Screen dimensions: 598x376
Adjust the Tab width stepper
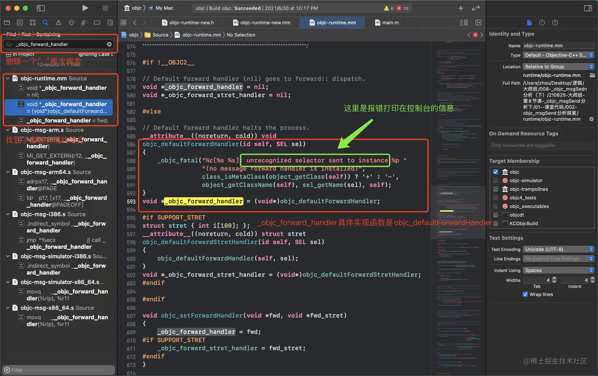coord(554,280)
